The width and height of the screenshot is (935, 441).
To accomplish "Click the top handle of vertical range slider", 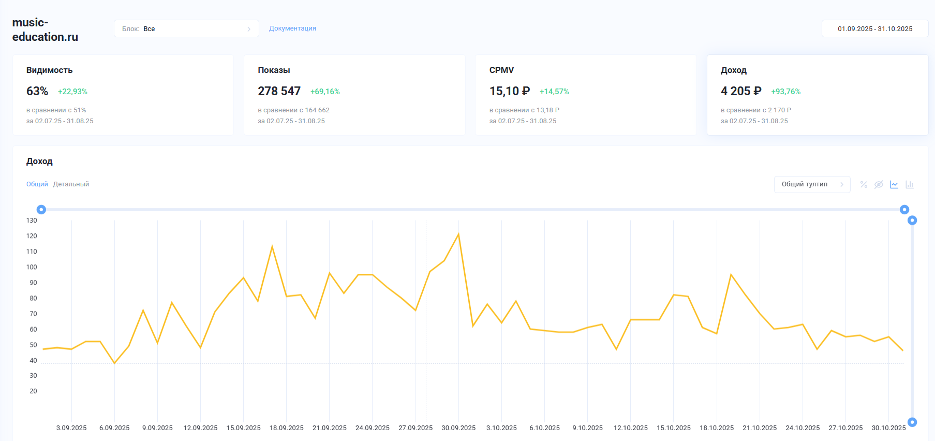I will pyautogui.click(x=912, y=220).
